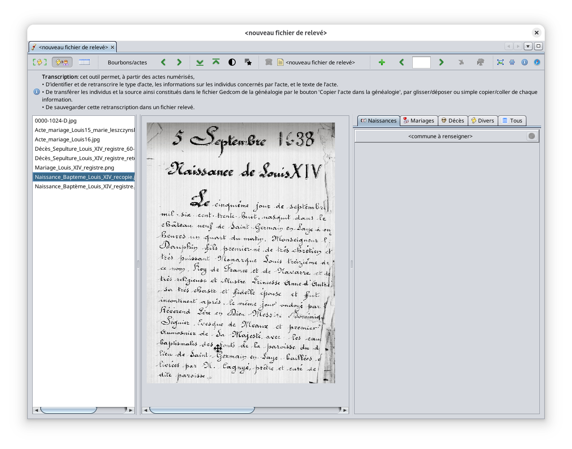
Task: Open settings with the blue gear icon
Action: (512, 62)
